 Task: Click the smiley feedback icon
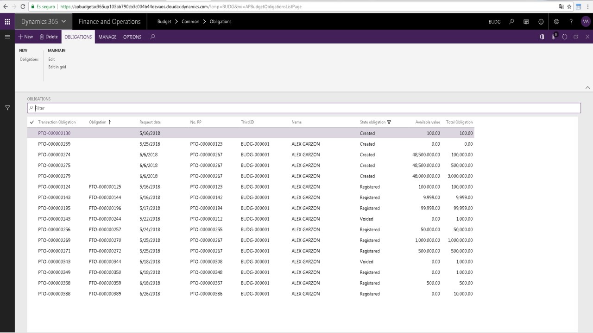(541, 22)
